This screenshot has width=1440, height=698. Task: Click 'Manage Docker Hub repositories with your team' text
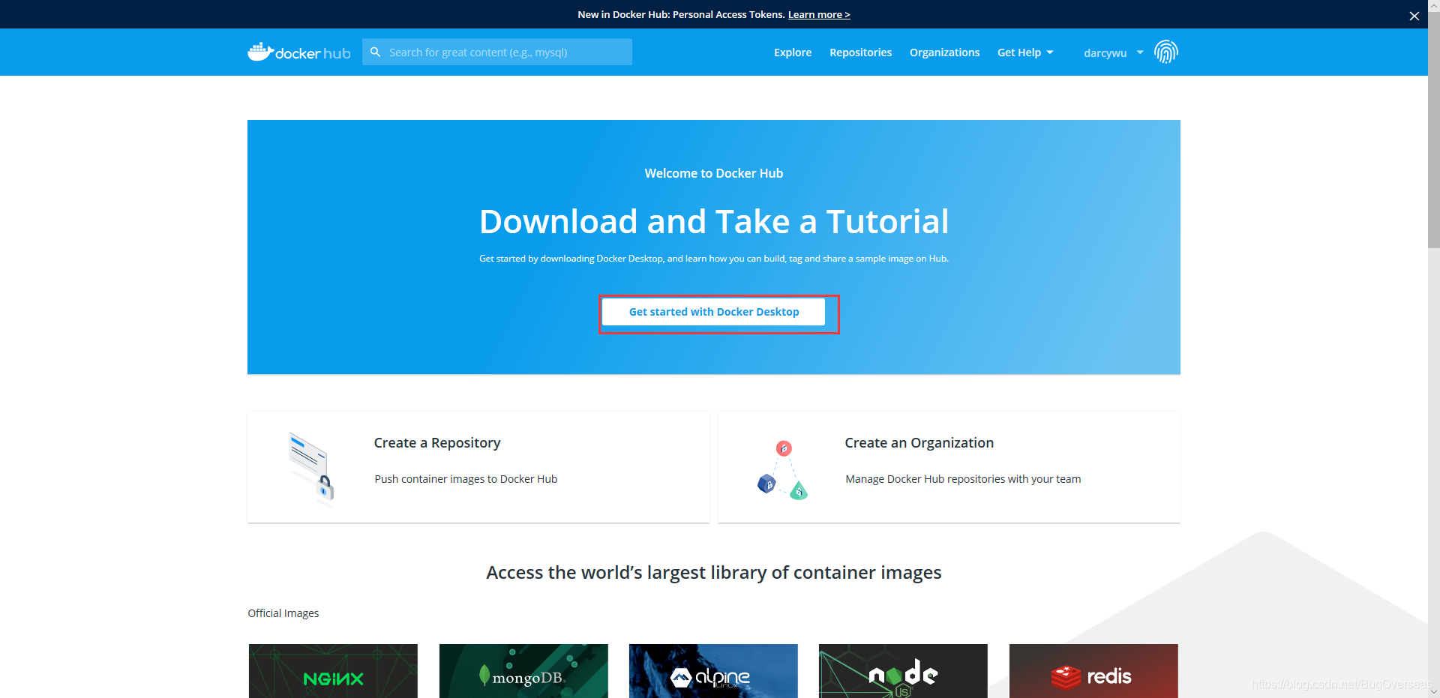pyautogui.click(x=963, y=479)
